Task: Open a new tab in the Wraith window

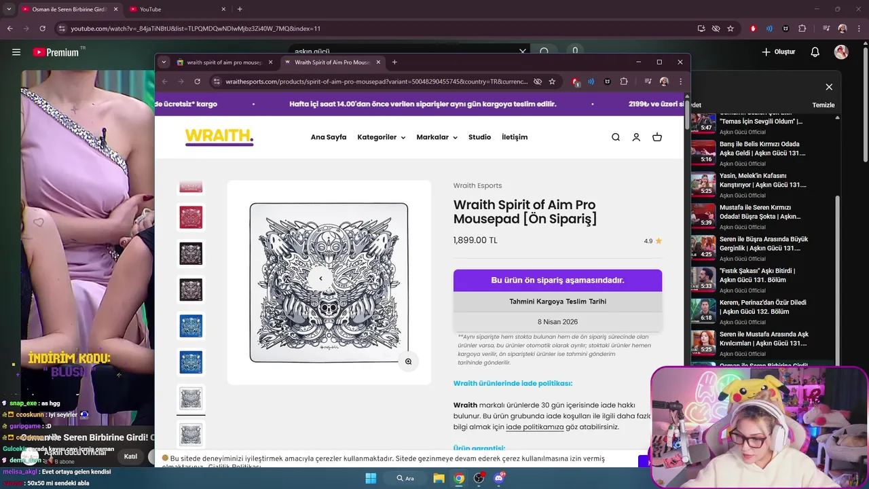Action: click(x=394, y=62)
